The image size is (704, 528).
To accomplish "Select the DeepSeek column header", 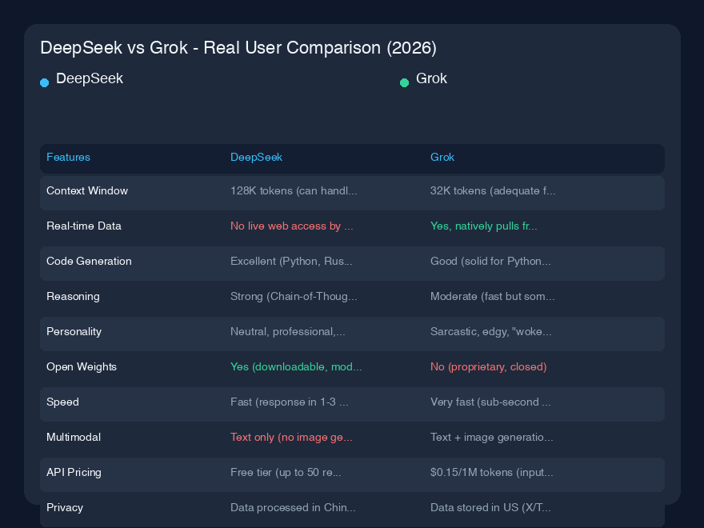I will pyautogui.click(x=256, y=157).
